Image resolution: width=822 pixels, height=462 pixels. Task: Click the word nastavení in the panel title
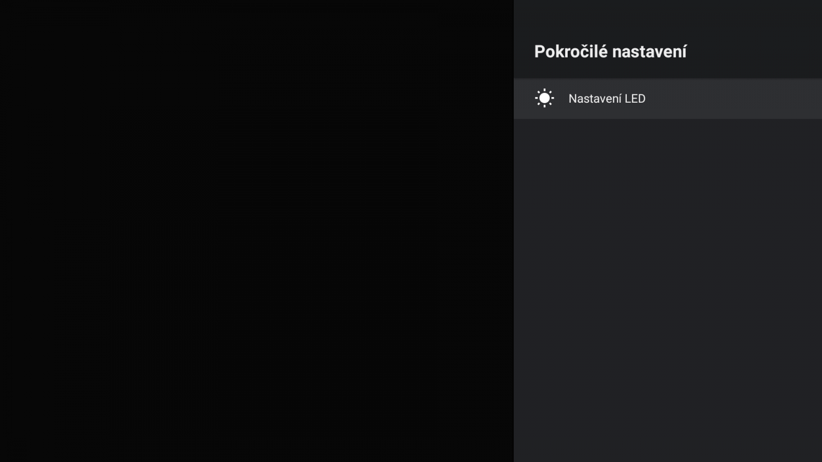tap(649, 51)
